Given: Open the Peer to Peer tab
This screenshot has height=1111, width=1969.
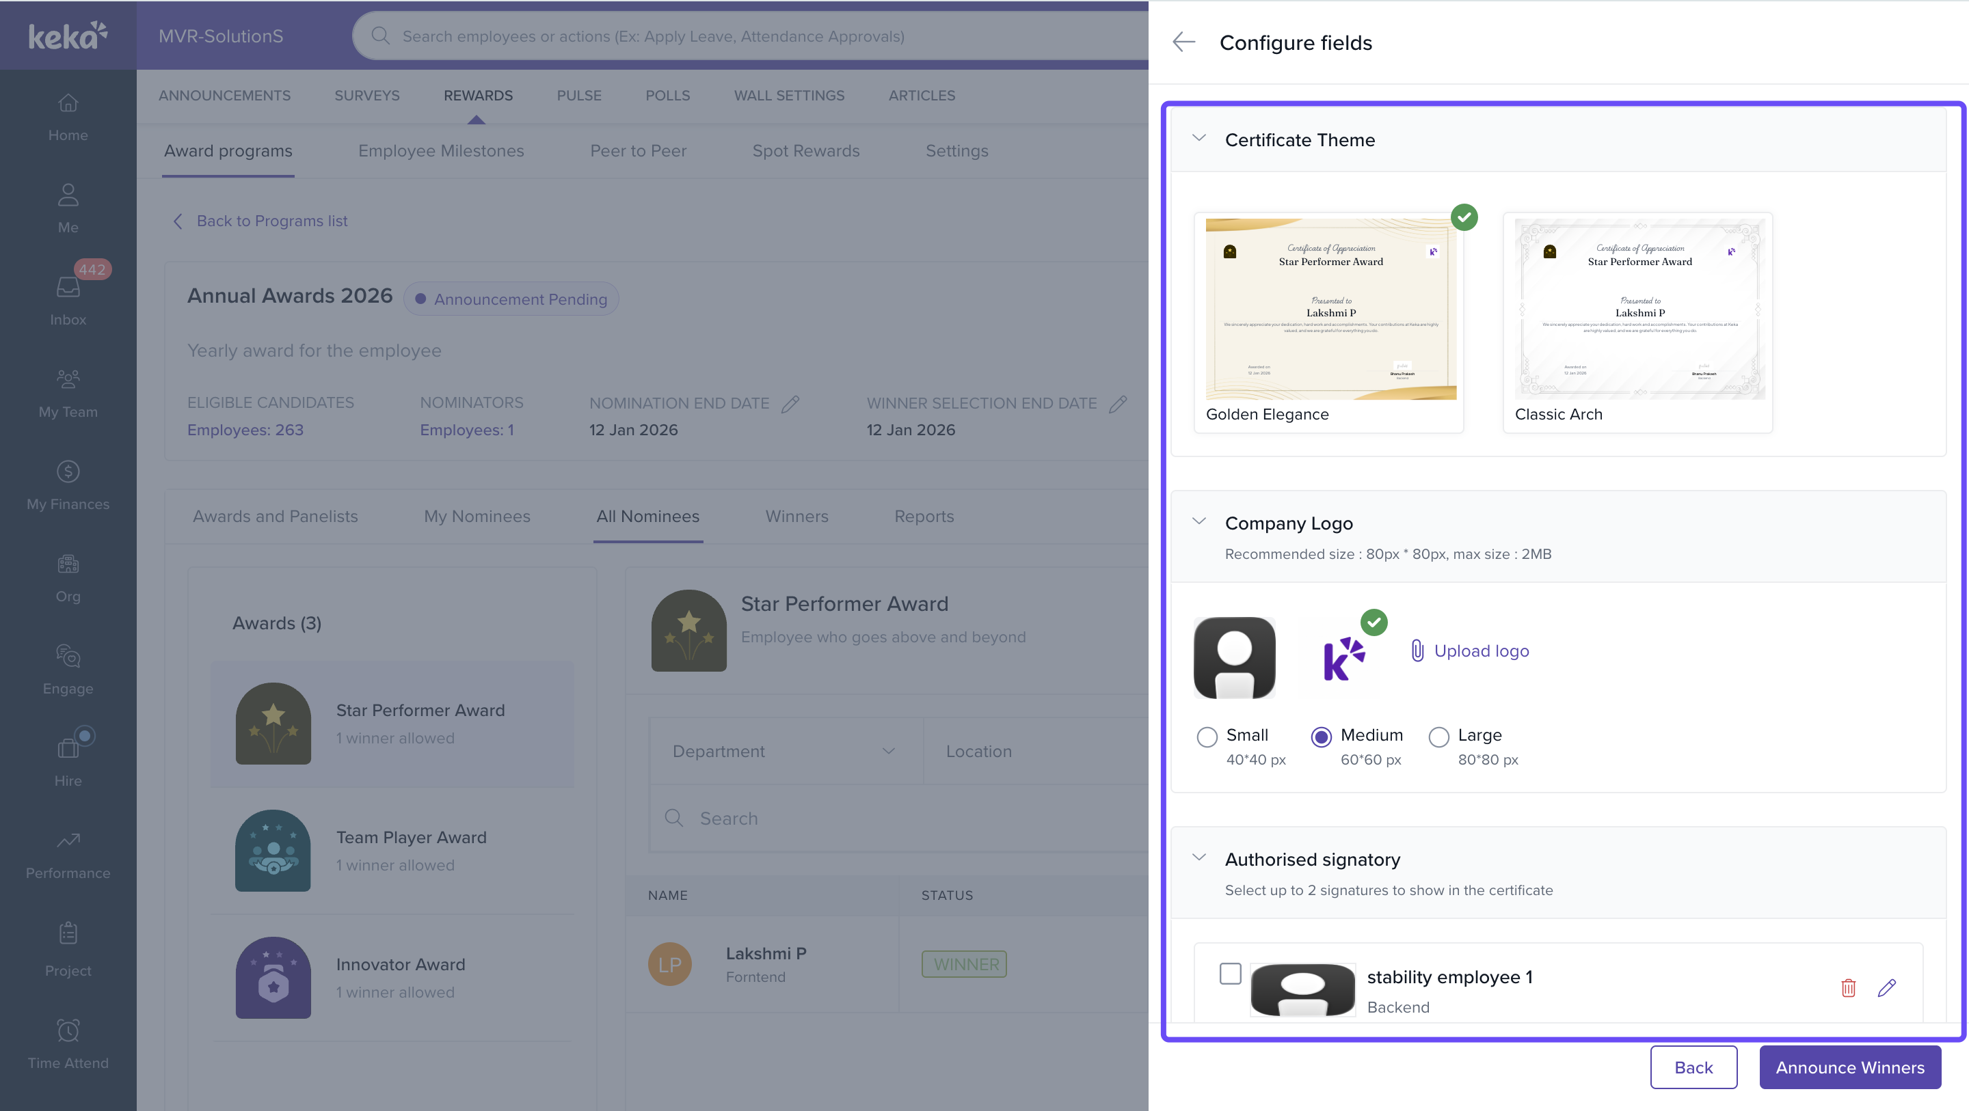Looking at the screenshot, I should (x=637, y=150).
